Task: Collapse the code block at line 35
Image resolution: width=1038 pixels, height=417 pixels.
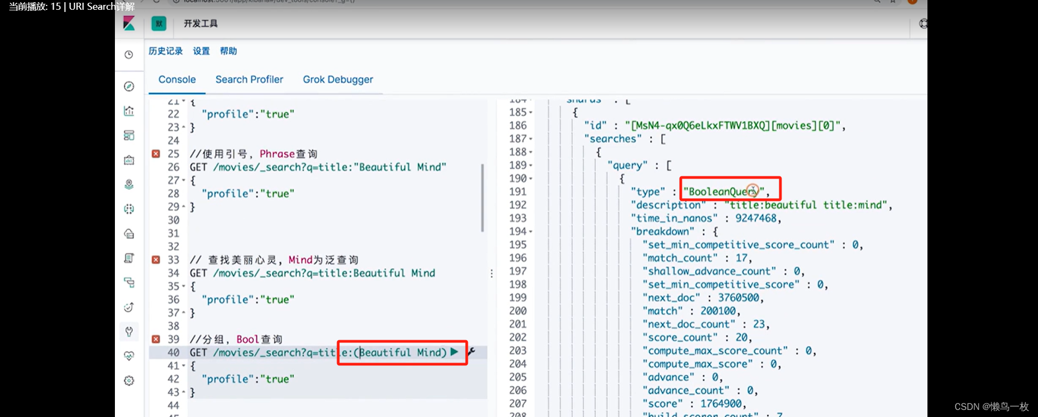Action: coord(184,287)
